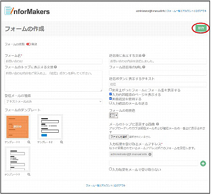Zoom preview icon for テンプレート2
The height and width of the screenshot is (195, 212).
click(62, 142)
